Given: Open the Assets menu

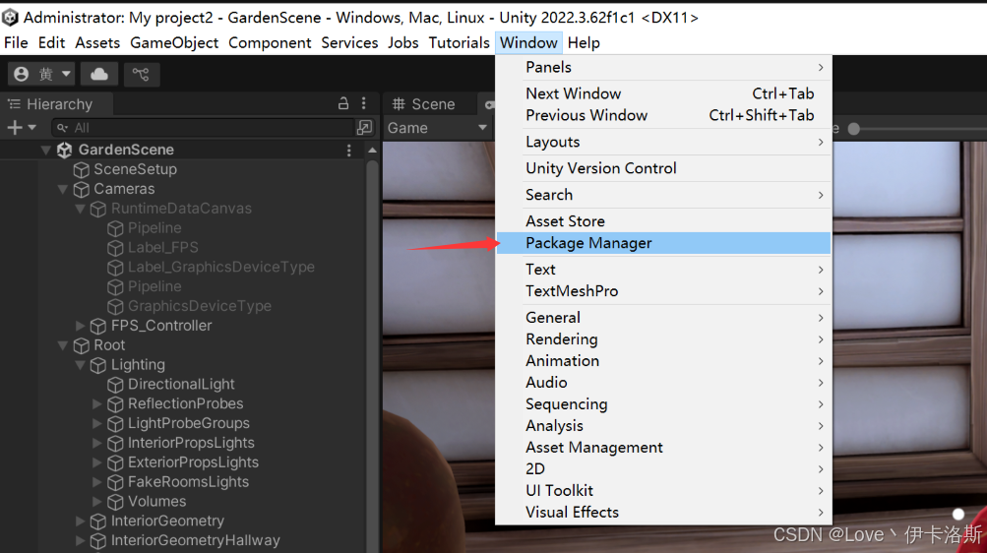Looking at the screenshot, I should tap(97, 42).
